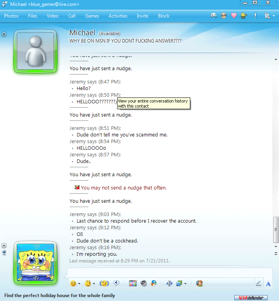Block this contact
279x301 pixels.
click(x=164, y=16)
